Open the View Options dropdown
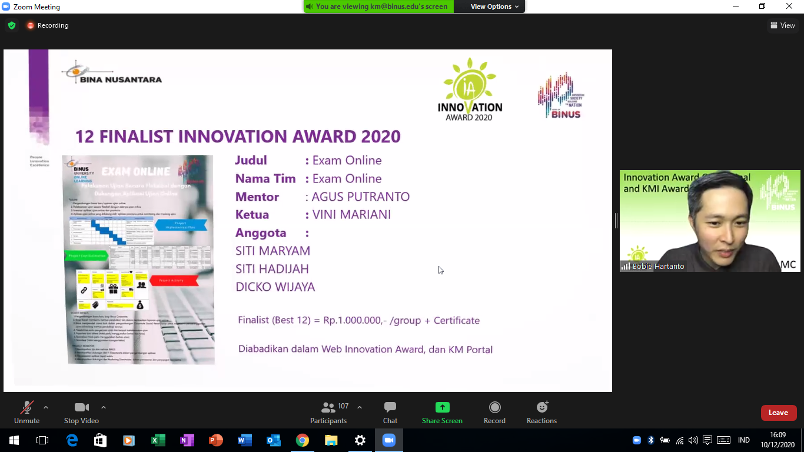Image resolution: width=804 pixels, height=452 pixels. coord(494,6)
